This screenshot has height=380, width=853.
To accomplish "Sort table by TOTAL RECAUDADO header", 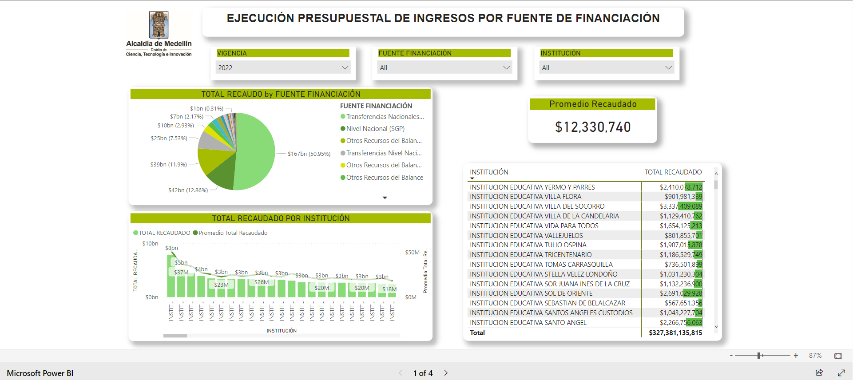I will coord(673,172).
